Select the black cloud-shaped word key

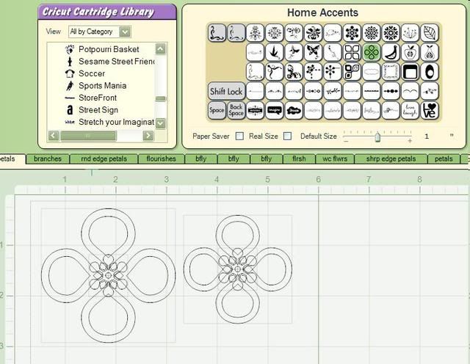[x=294, y=110]
